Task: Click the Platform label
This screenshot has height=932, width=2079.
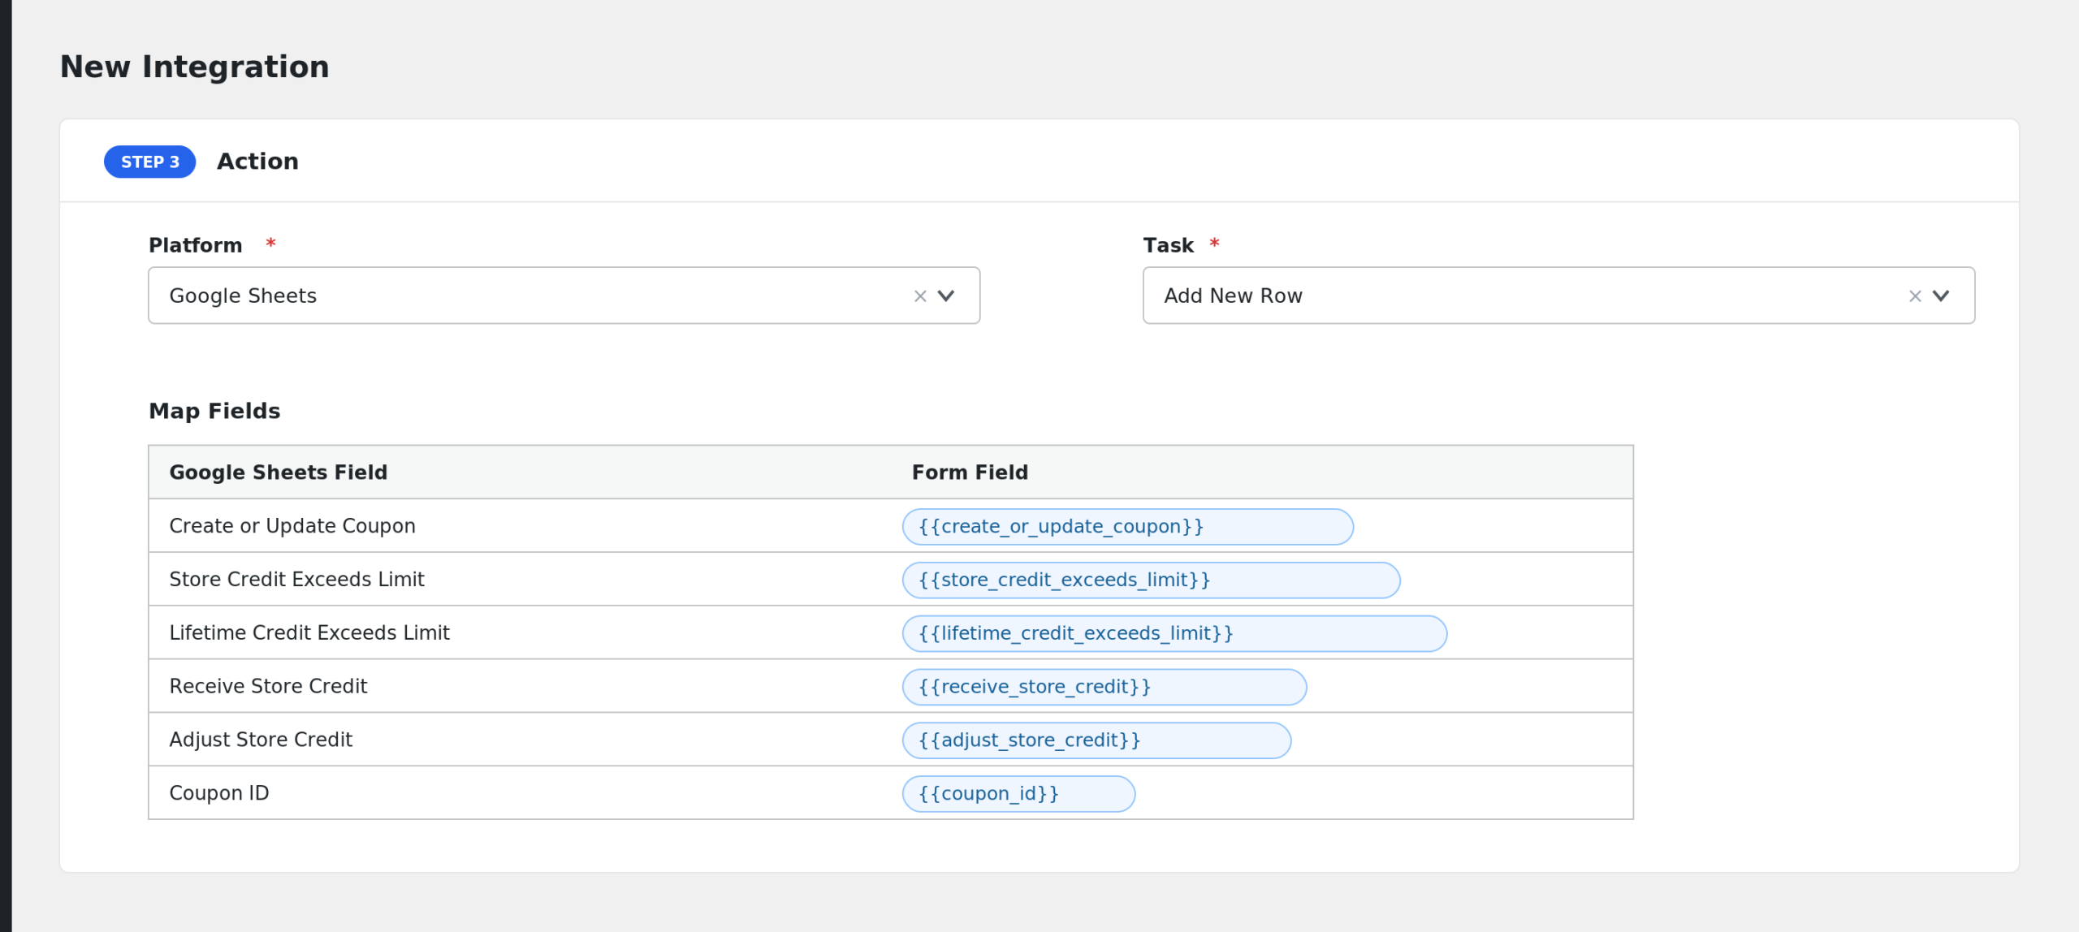Action: (195, 246)
